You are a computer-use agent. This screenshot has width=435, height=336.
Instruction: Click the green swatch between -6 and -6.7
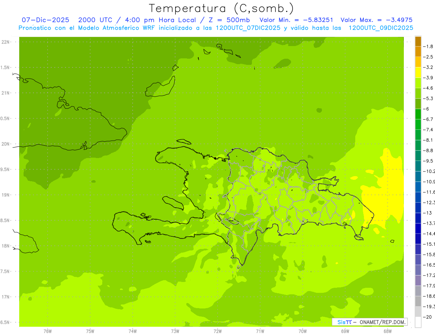[418, 114]
